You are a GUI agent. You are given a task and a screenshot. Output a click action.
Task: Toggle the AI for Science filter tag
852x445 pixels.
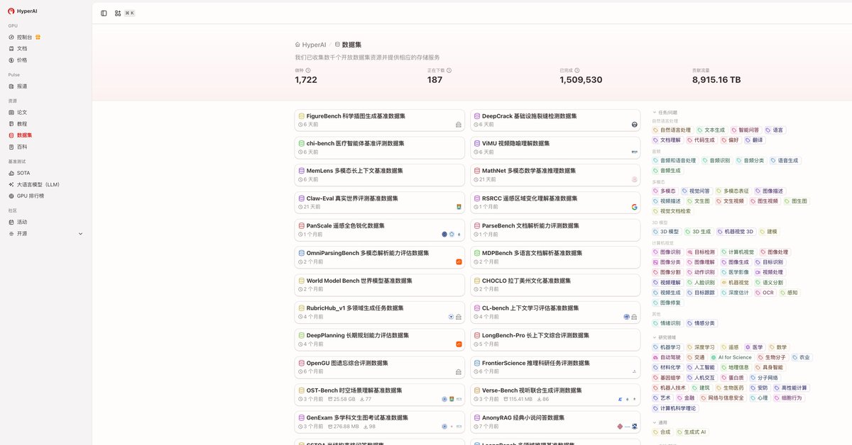click(731, 358)
